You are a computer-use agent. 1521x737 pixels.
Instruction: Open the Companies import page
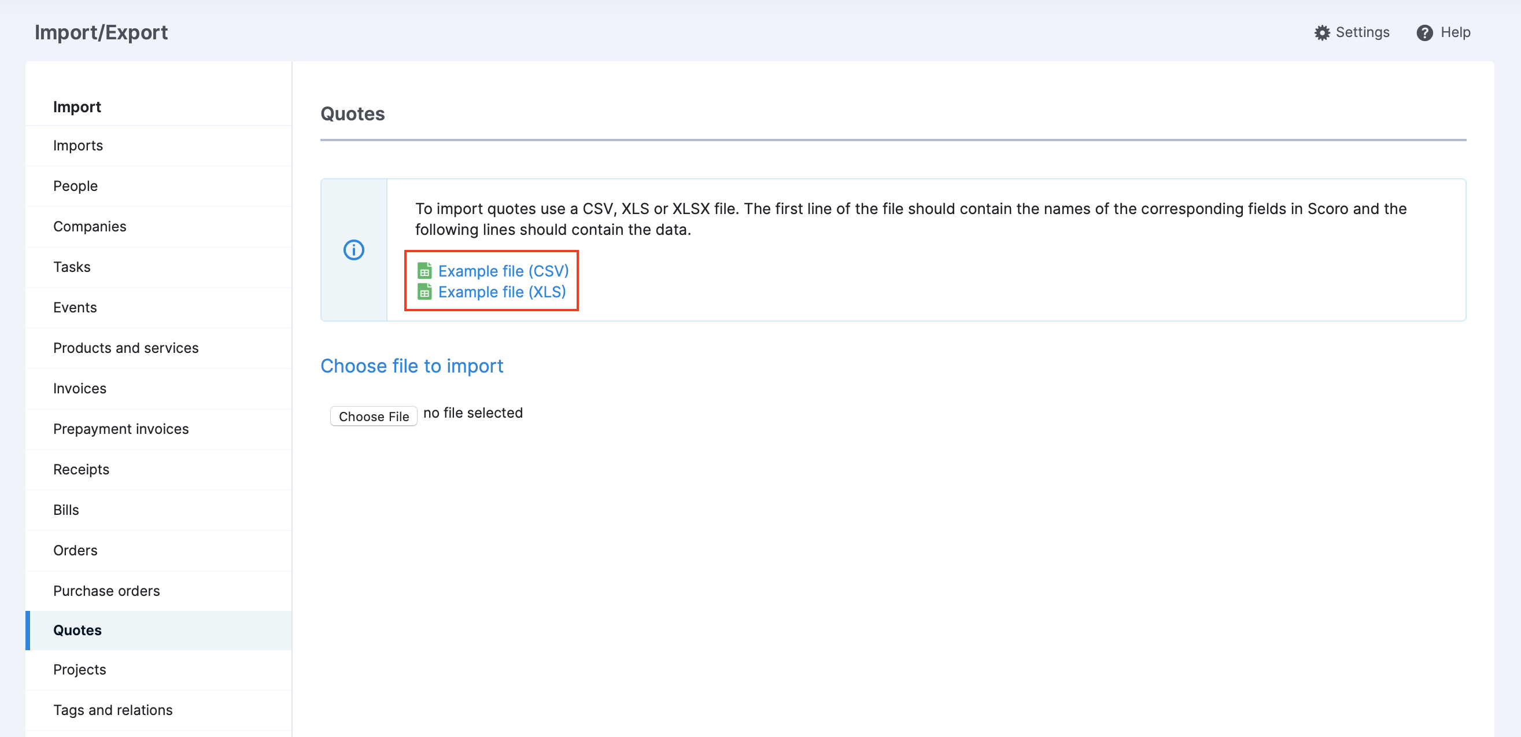click(90, 226)
